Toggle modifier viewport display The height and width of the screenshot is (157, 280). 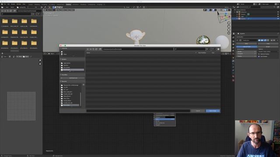click(x=262, y=41)
